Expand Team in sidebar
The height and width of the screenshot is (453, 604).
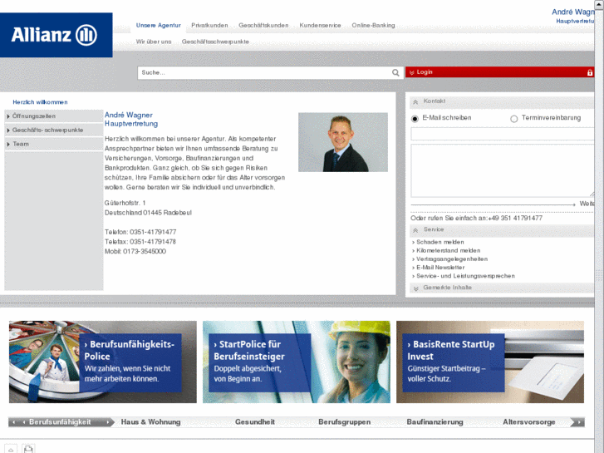54,144
